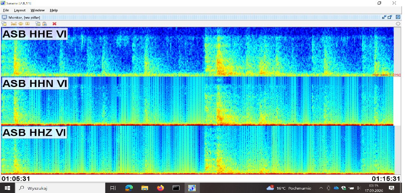Maximize the Monitor internal frame
The height and width of the screenshot is (193, 406).
click(x=390, y=17)
